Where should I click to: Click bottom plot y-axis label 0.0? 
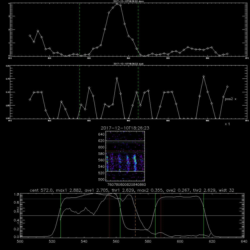16,237
